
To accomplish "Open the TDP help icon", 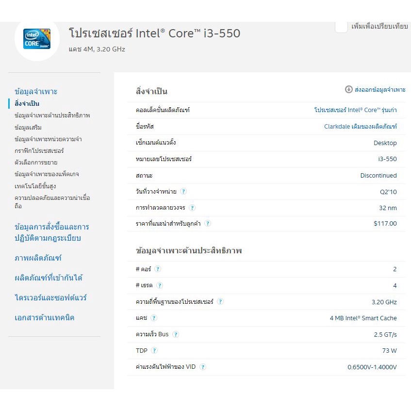I will pyautogui.click(x=154, y=350).
